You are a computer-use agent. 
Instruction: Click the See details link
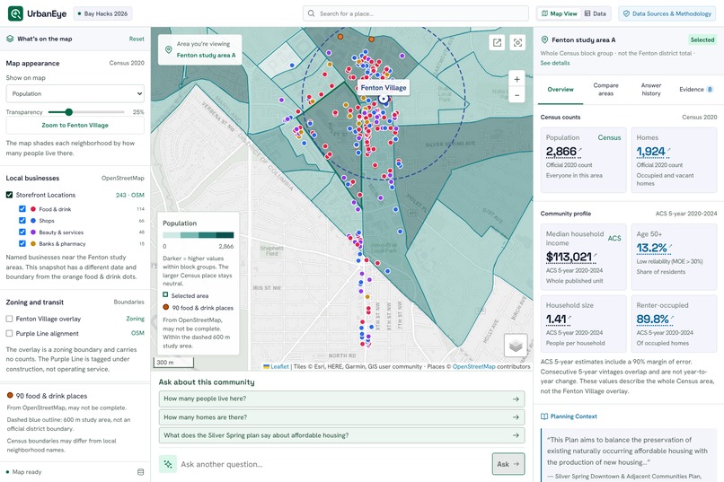(x=555, y=63)
